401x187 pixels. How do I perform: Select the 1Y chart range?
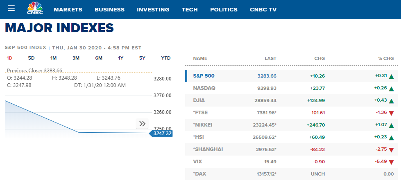pos(121,58)
